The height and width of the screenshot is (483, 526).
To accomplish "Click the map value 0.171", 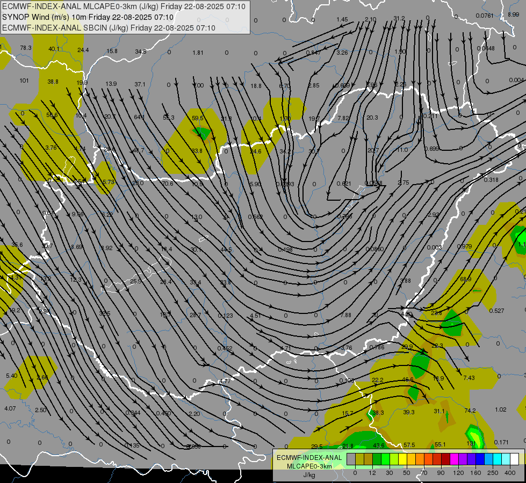I will click(x=501, y=442).
